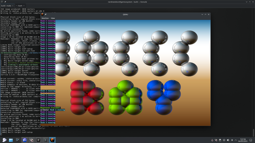Open the pencil editor taskbar icon

[x=38, y=140]
